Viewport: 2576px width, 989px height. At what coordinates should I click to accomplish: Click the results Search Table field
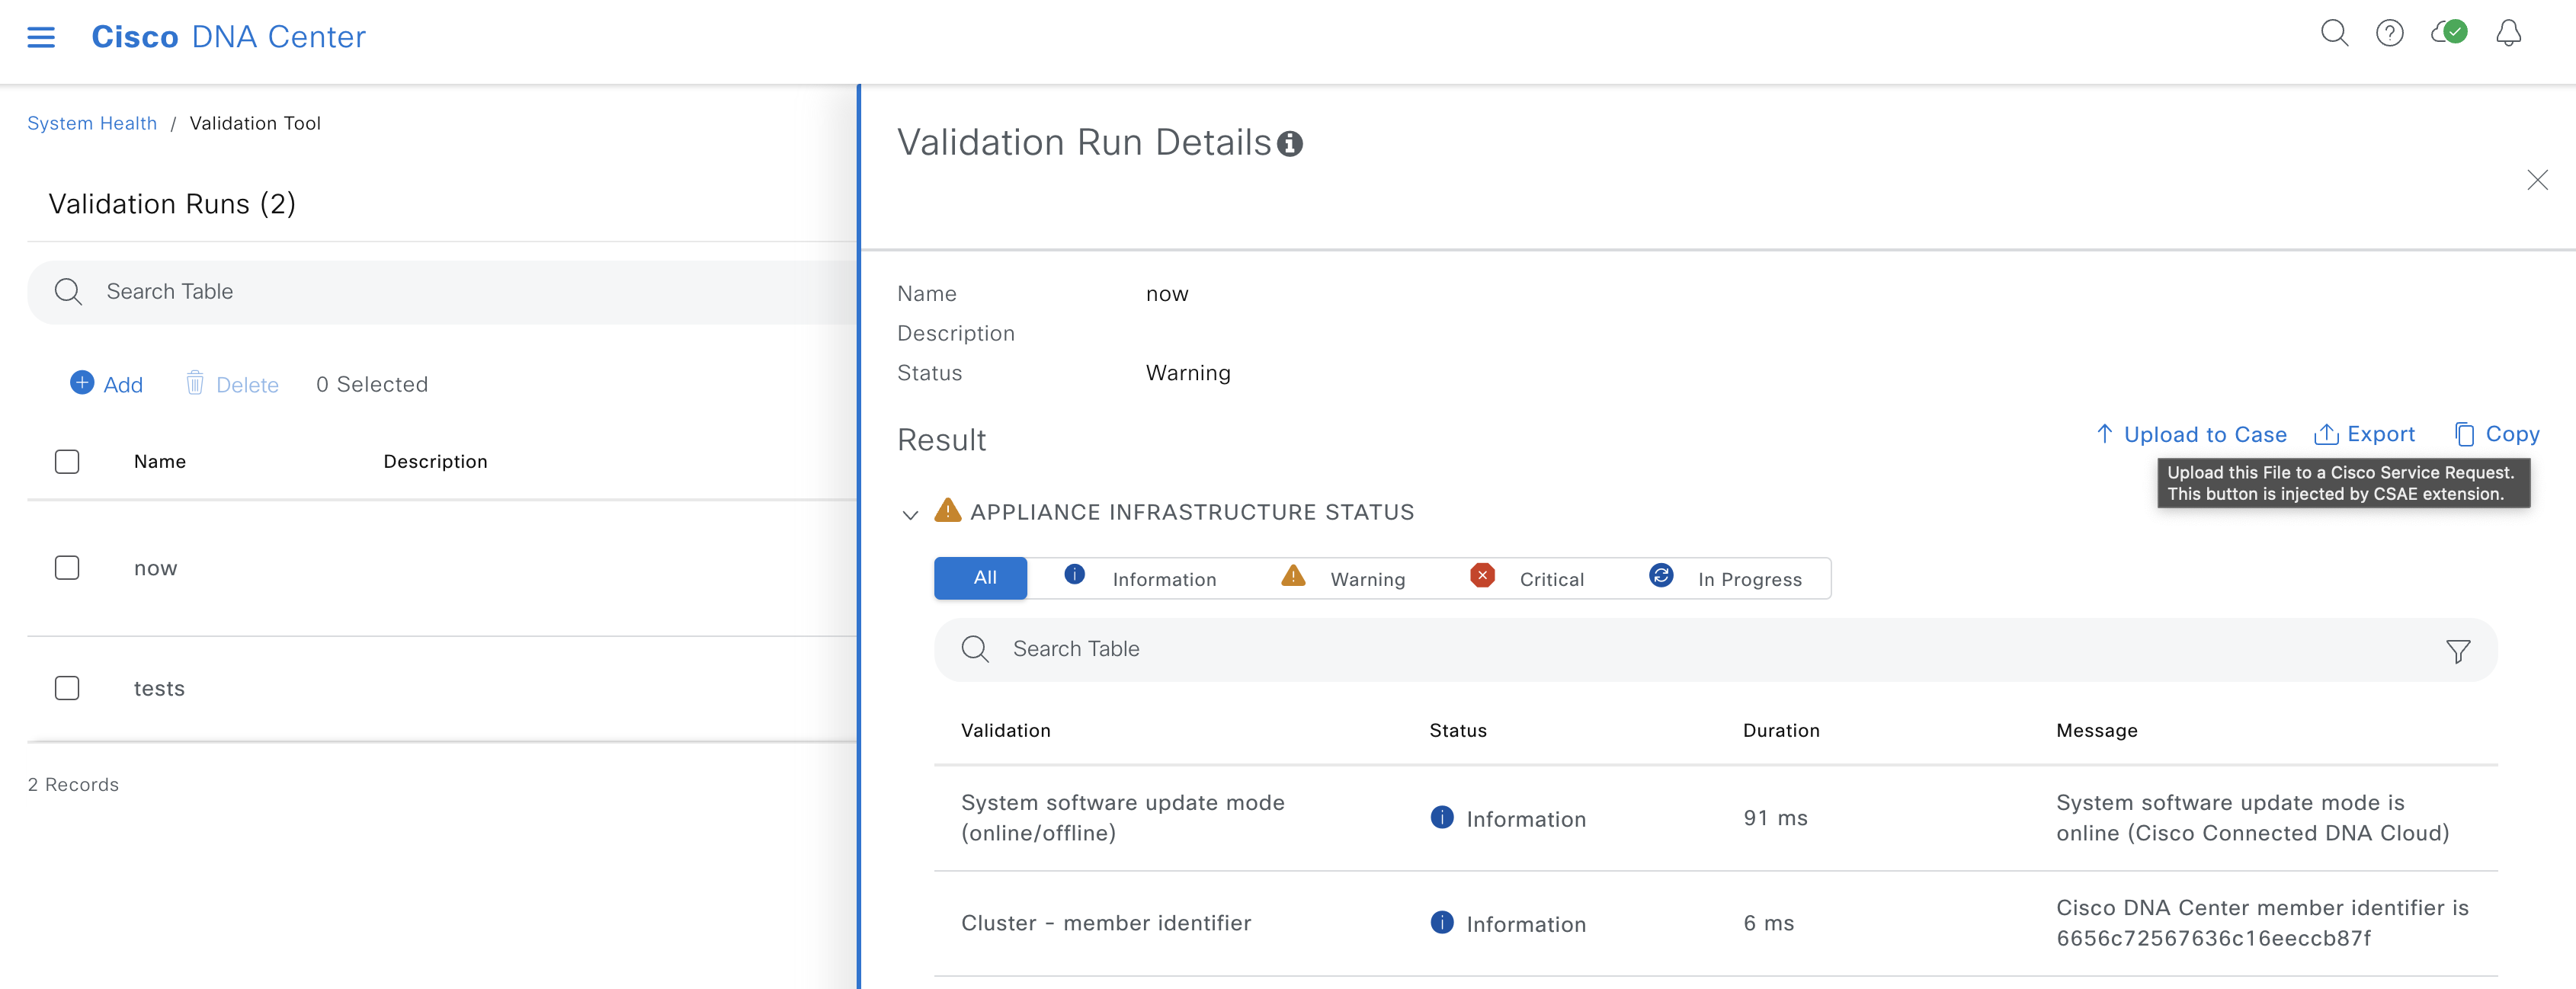tap(1715, 650)
